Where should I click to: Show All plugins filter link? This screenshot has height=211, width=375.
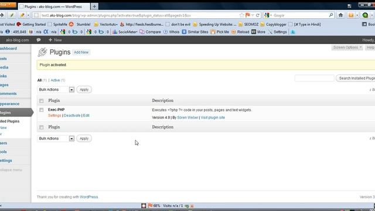[x=39, y=80]
